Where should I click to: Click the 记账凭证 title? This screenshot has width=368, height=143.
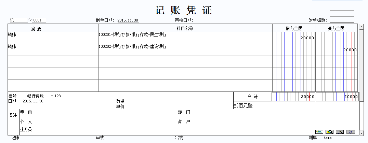click(x=184, y=10)
